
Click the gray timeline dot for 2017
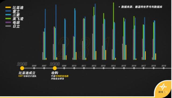tap(144, 68)
